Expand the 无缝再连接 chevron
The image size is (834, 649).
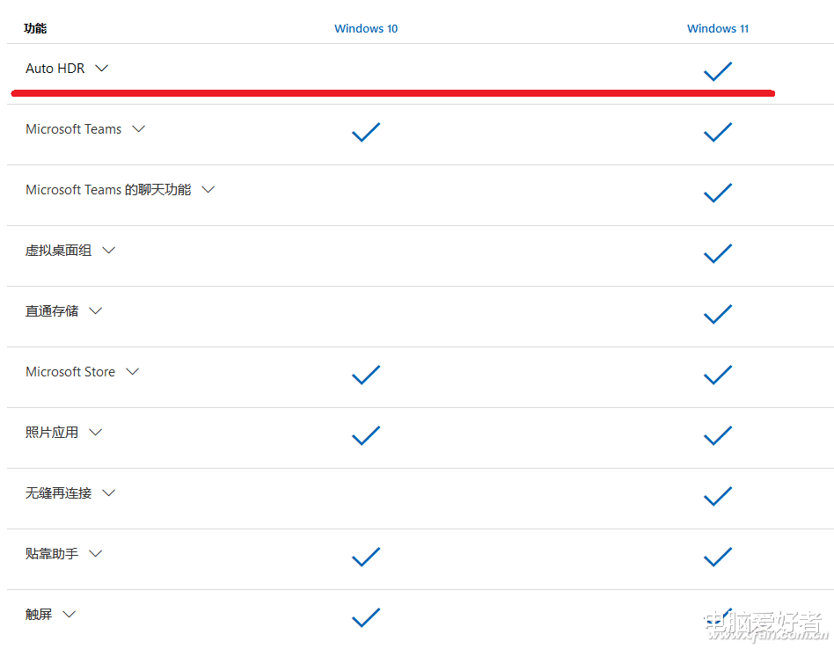point(108,493)
